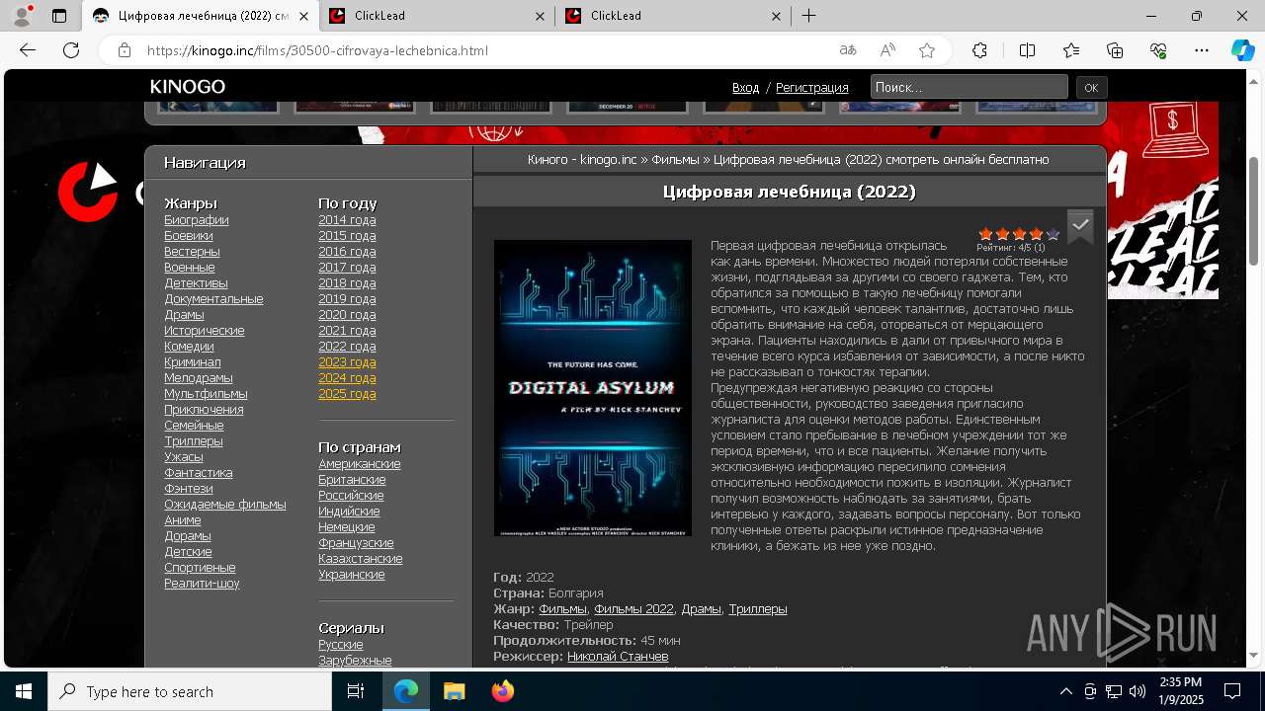Open the Windows Start menu
The height and width of the screenshot is (711, 1265).
(x=24, y=691)
